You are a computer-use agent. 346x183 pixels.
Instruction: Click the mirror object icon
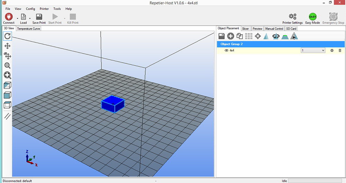(294, 36)
